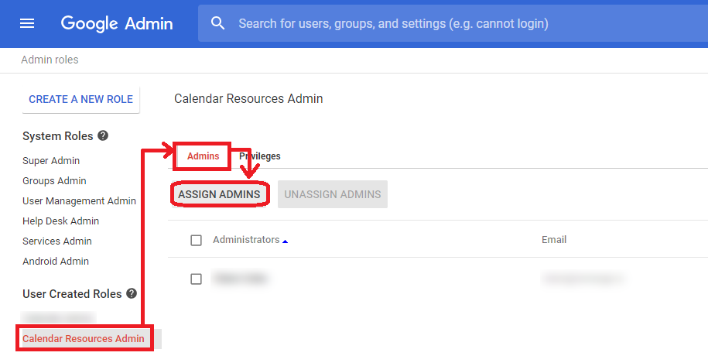Open the User Management Admin role
The width and height of the screenshot is (708, 356).
click(79, 201)
